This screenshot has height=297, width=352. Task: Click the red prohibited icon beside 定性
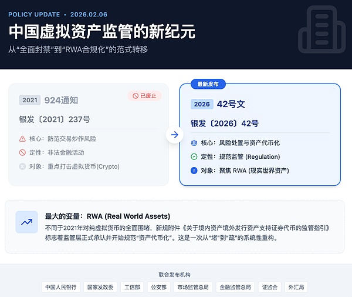22,152
